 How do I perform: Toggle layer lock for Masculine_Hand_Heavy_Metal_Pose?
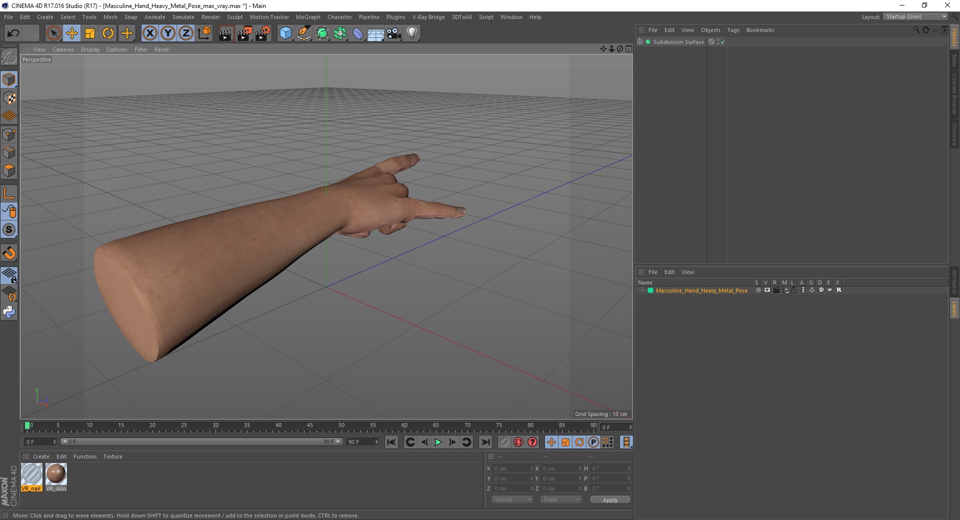point(793,290)
